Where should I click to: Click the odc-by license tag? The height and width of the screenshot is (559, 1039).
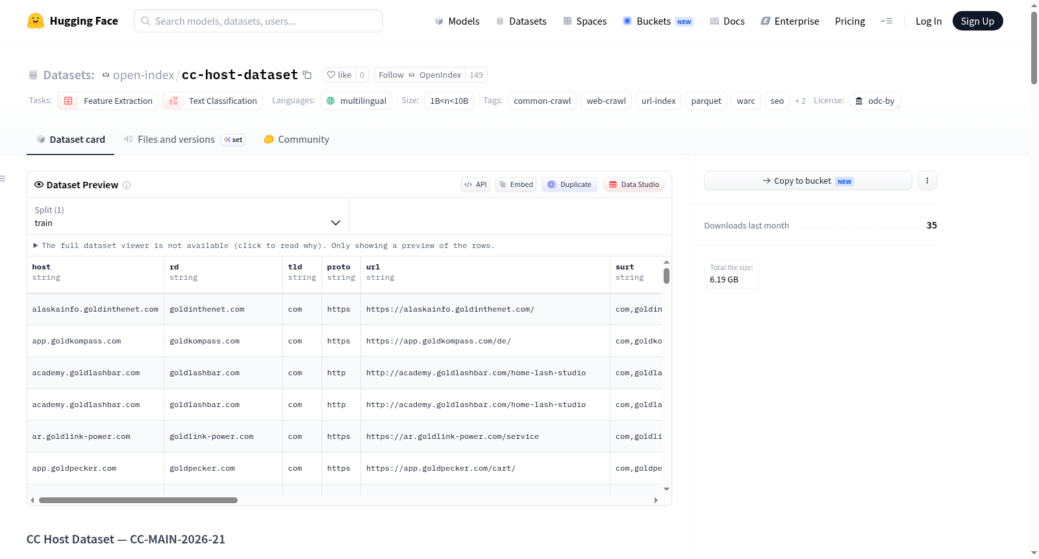click(x=875, y=101)
